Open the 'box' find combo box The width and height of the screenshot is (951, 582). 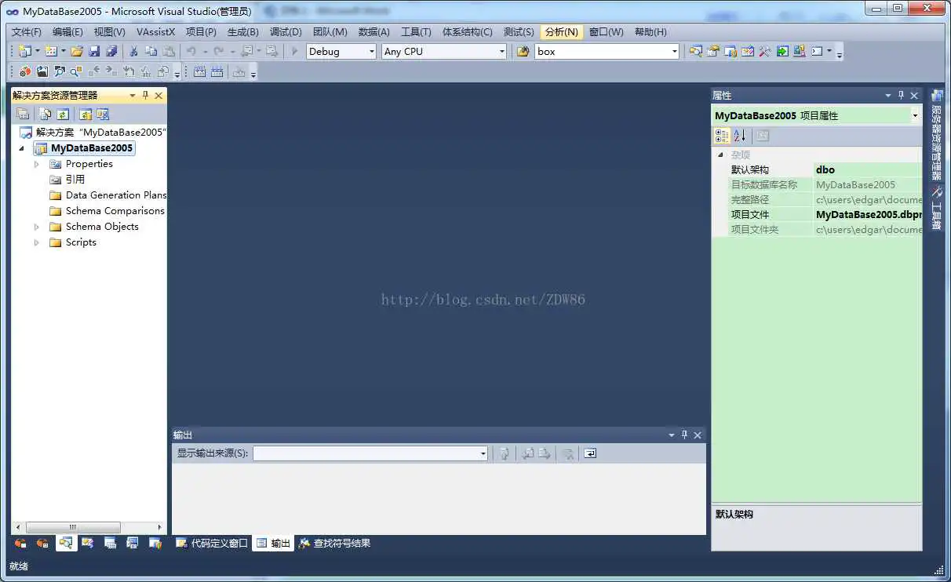pos(675,52)
